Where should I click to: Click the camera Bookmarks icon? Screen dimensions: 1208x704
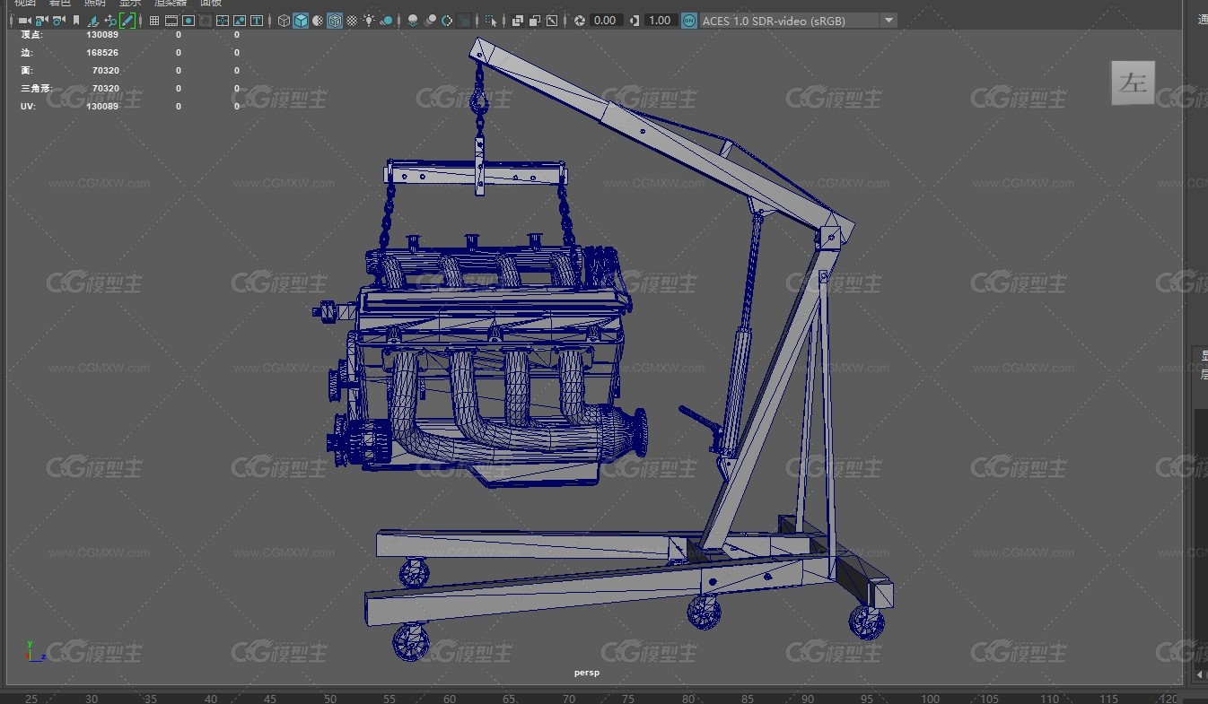coord(76,20)
